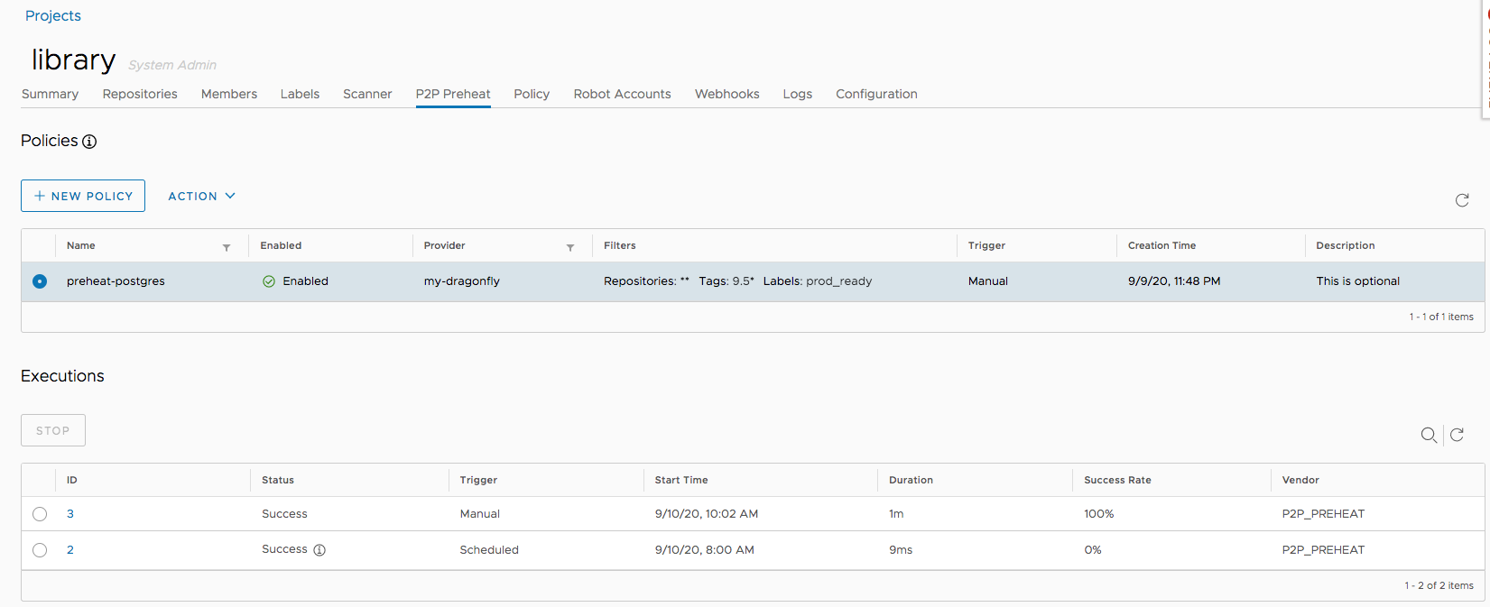This screenshot has width=1490, height=607.
Task: Create a new policy with NEW POLICY
Action: pos(83,196)
